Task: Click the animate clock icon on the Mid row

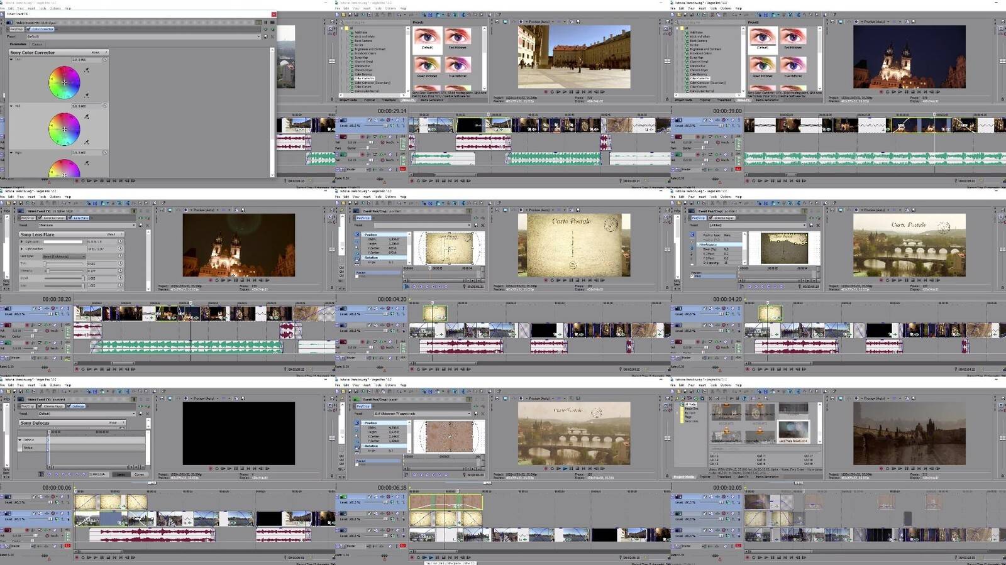Action: tap(105, 106)
